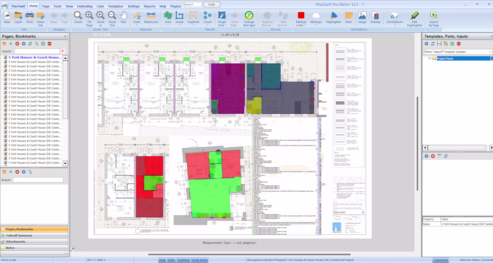
Task: Click the Undo button
Action: tap(212, 4)
